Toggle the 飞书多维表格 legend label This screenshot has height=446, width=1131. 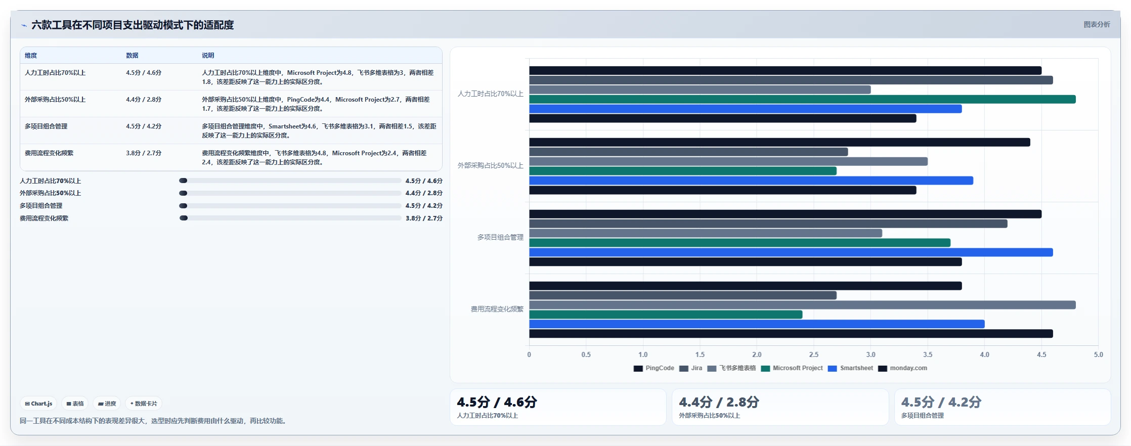coord(737,368)
